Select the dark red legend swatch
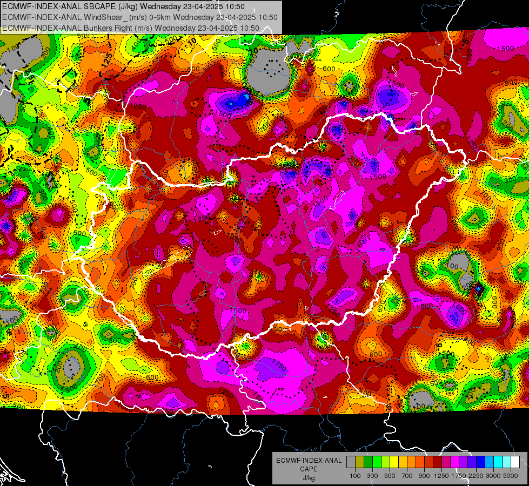The height and width of the screenshot is (486, 529). click(x=437, y=462)
